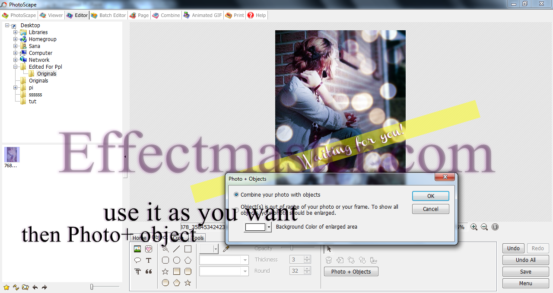Select the plain Text tool
The width and height of the screenshot is (553, 293).
coord(149,260)
